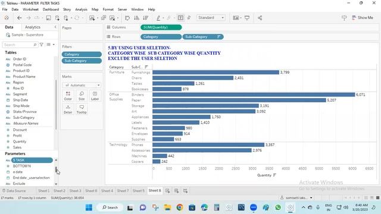The width and height of the screenshot is (381, 214).
Task: Click the Color marks card button
Action: [68, 96]
